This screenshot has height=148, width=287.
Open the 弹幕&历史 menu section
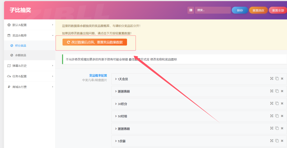point(30,65)
